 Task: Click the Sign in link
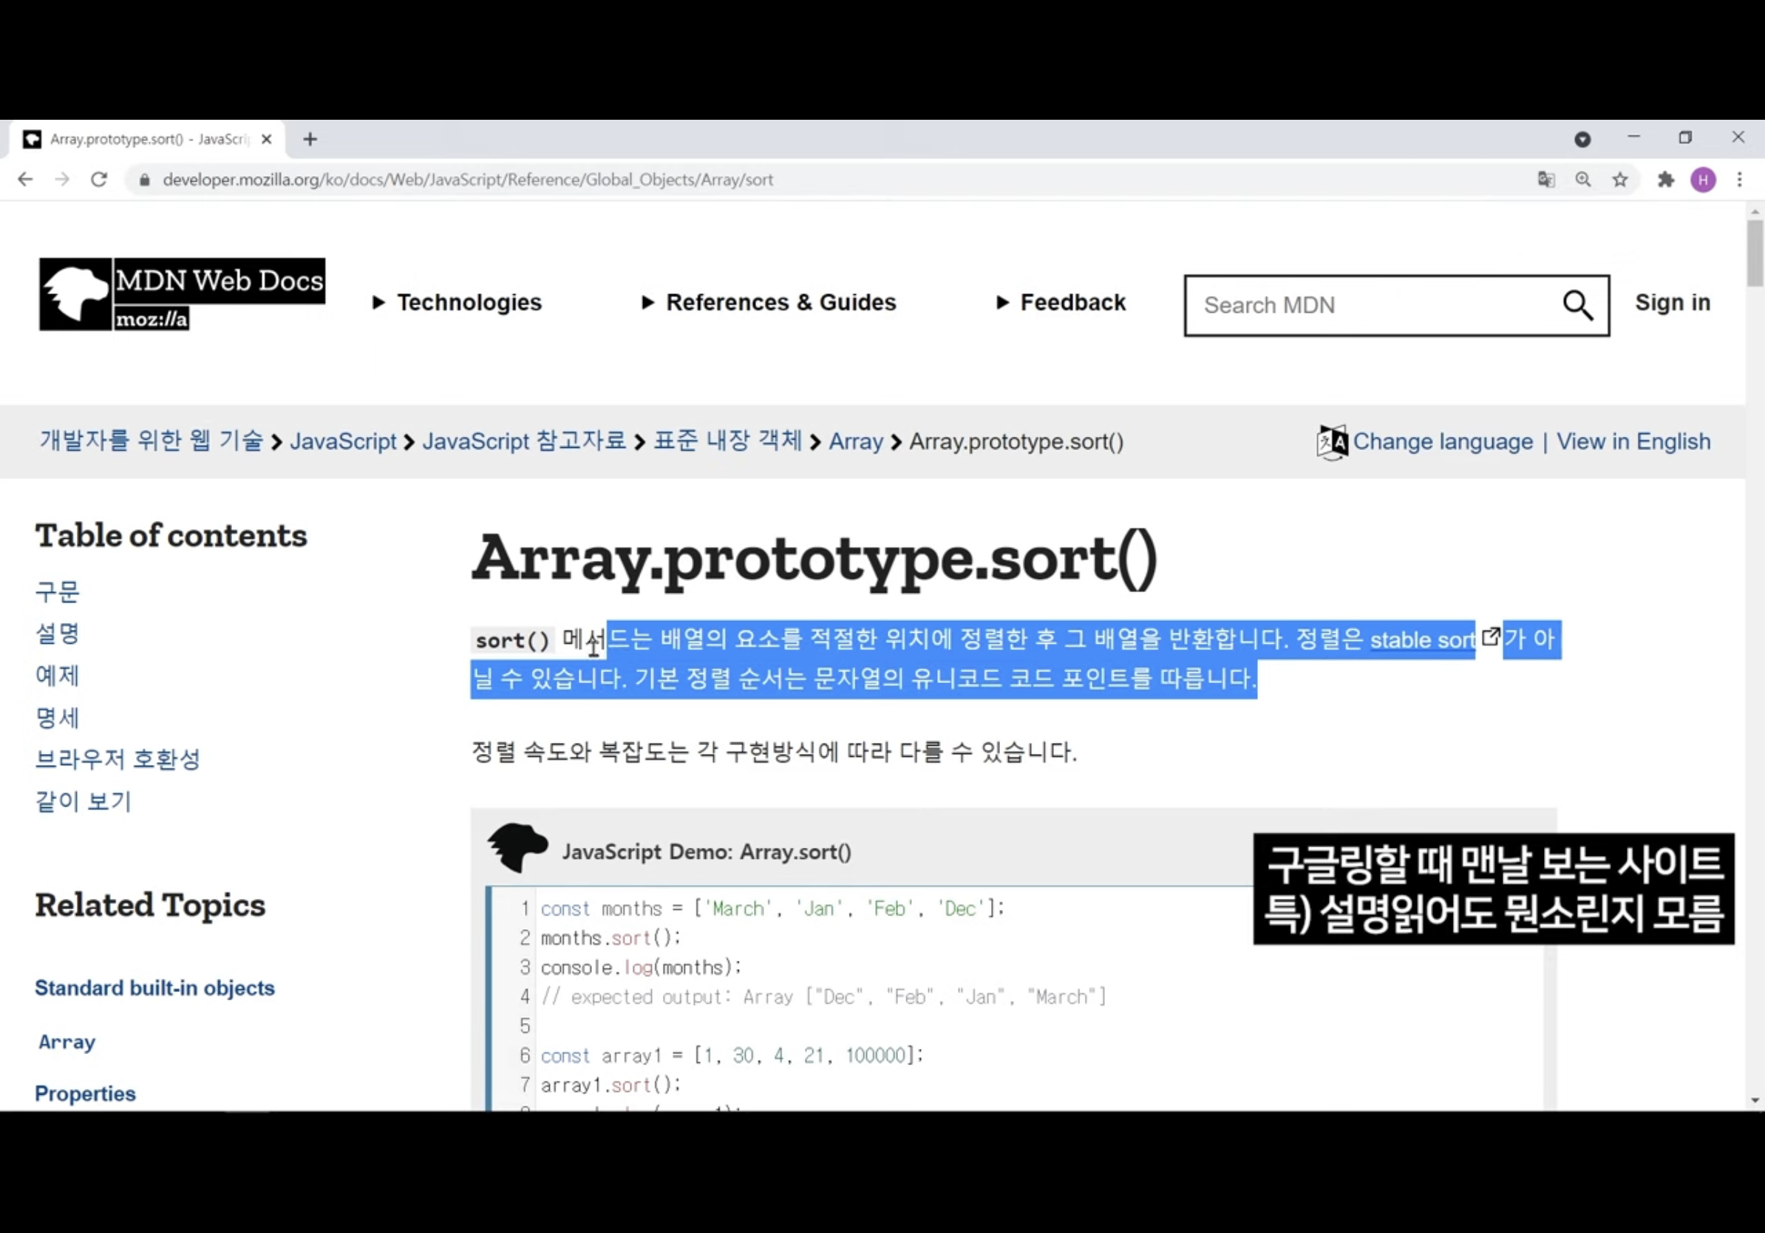coord(1672,303)
